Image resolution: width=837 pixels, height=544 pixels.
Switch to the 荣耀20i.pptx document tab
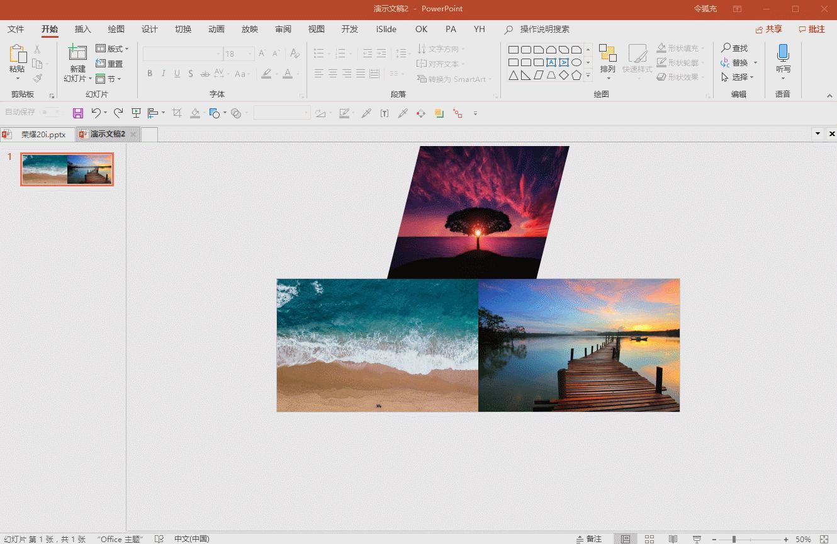(x=38, y=134)
